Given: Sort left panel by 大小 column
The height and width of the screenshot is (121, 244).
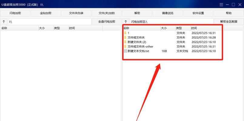Looking at the screenshot, I should (x=46, y=28).
